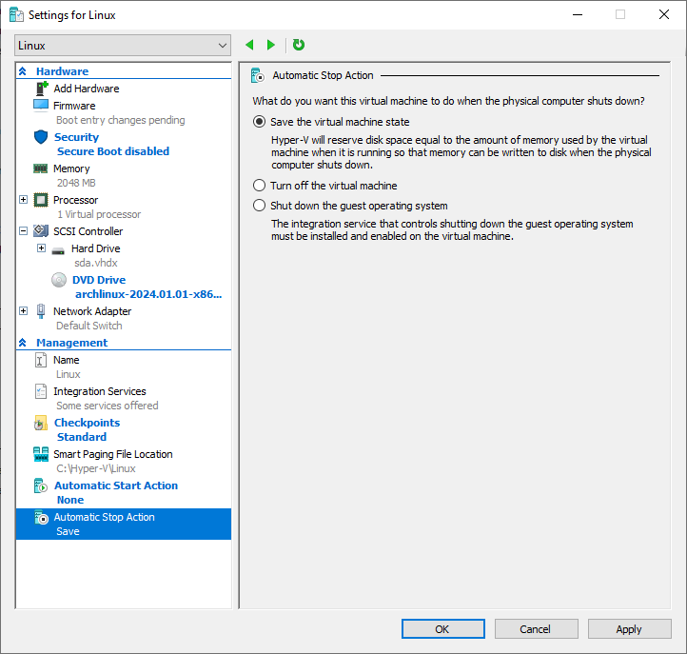Click the Hard Drive icon

click(58, 251)
